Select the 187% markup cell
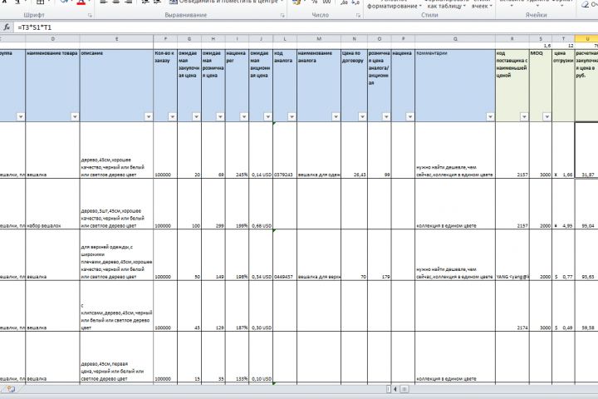Viewport: 598px width, 399px height. [x=238, y=305]
